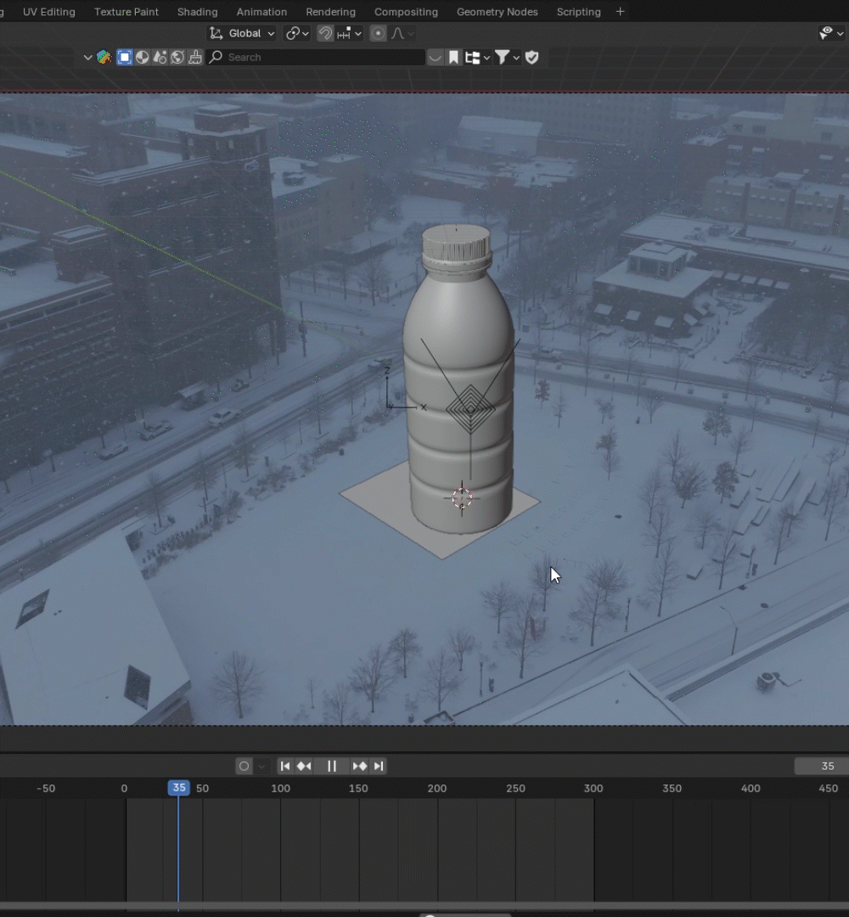Click frame 300 on the timeline ruler
Viewport: 849px width, 917px height.
[593, 788]
